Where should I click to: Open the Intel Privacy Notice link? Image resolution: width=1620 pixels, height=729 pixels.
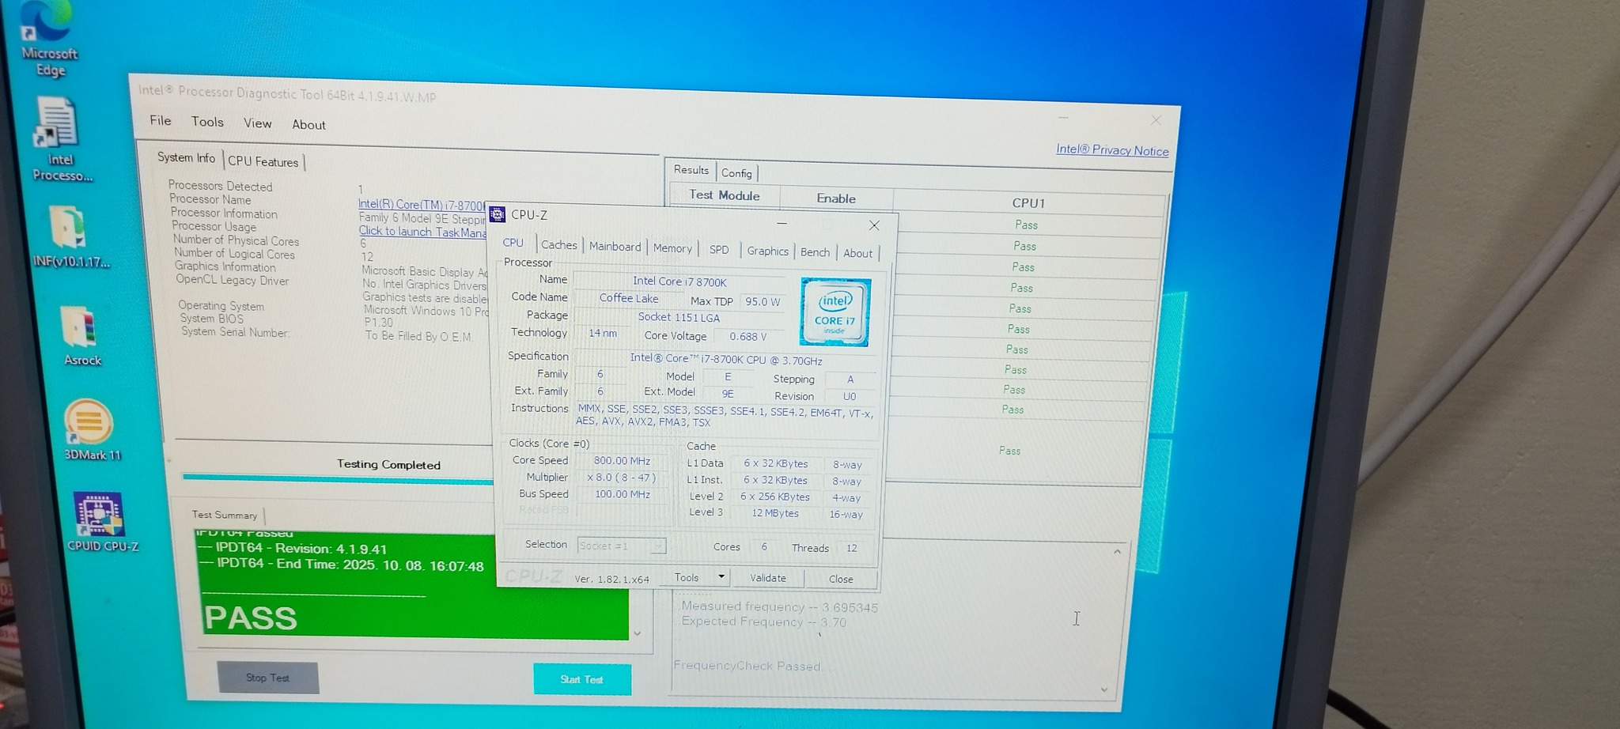pos(1112,150)
